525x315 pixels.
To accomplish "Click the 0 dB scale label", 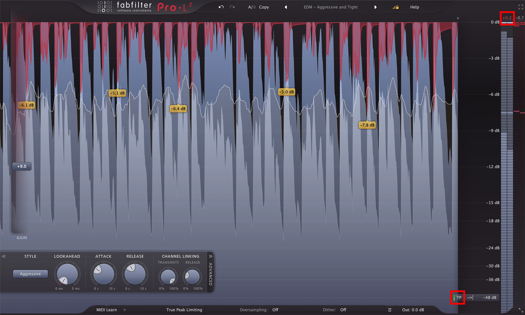I will point(495,22).
